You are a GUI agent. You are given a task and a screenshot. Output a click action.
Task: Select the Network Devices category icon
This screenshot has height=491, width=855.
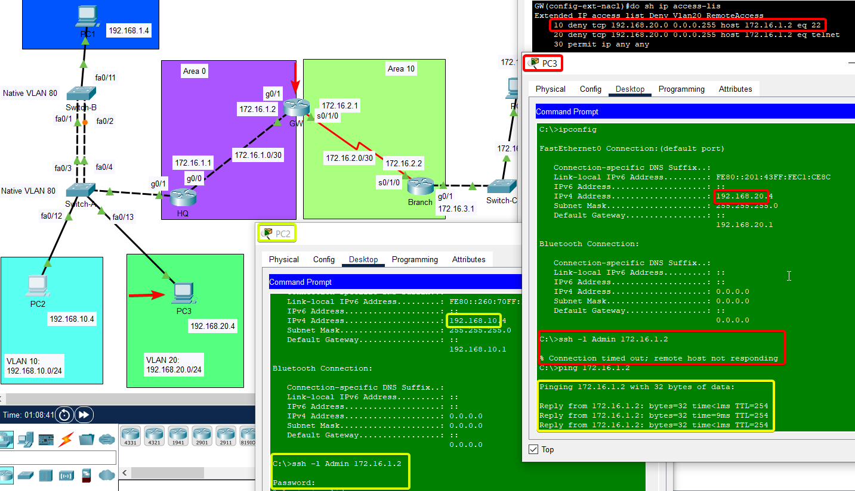pyautogui.click(x=7, y=439)
